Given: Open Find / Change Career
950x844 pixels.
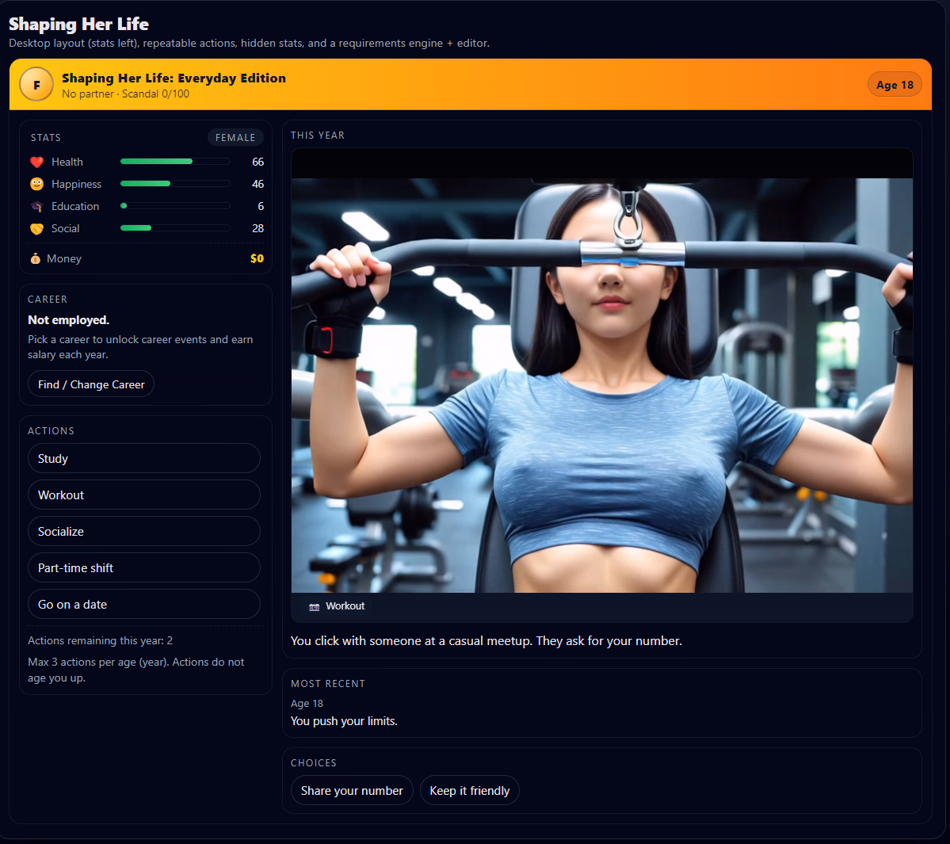Looking at the screenshot, I should pyautogui.click(x=90, y=384).
